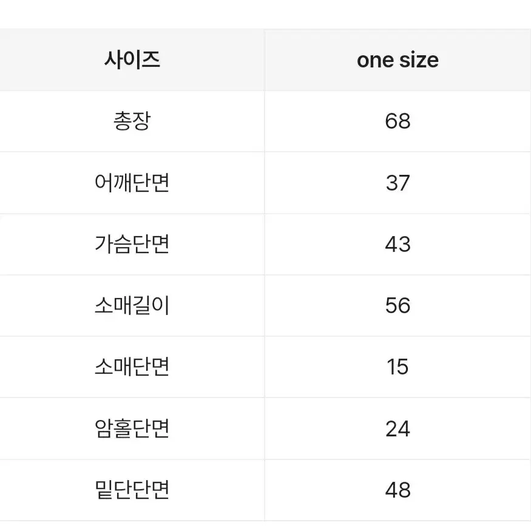Click the 어깨단면 value 37
Image resolution: width=531 pixels, height=531 pixels.
click(x=397, y=183)
